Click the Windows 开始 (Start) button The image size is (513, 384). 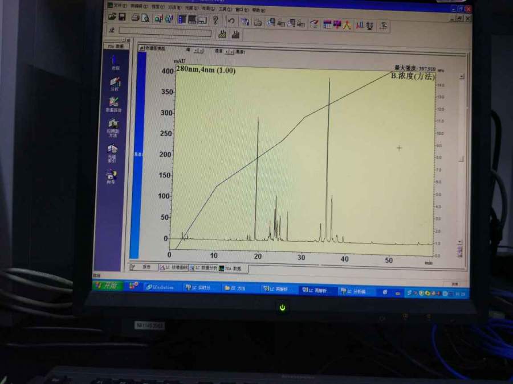(107, 286)
